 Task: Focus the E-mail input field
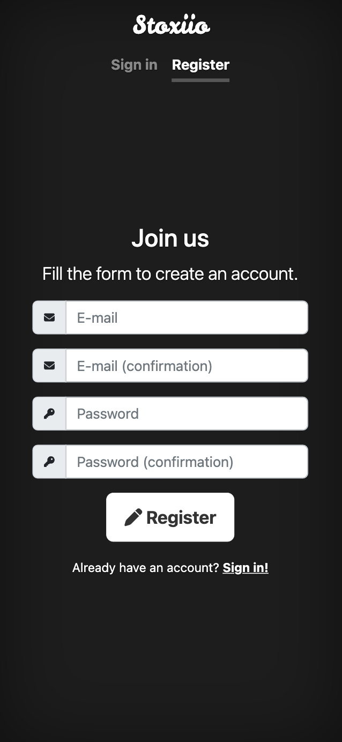coord(187,318)
